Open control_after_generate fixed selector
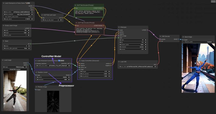216x114 pixels. pos(17,48)
